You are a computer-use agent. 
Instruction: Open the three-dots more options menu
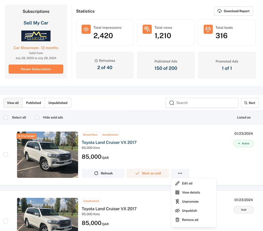click(180, 173)
